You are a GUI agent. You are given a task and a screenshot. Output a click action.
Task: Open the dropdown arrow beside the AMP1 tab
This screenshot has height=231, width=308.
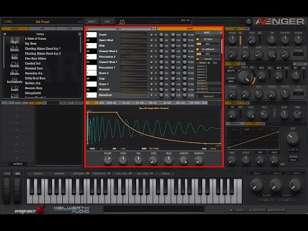click(248, 28)
